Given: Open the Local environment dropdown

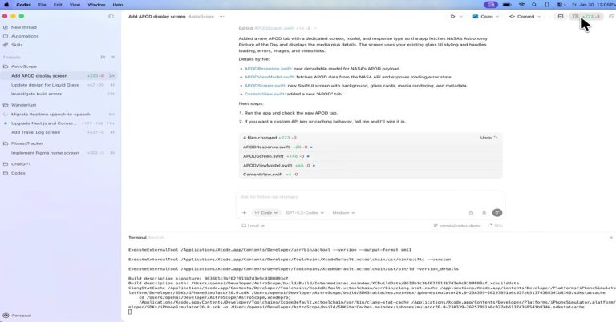Looking at the screenshot, I should (253, 226).
